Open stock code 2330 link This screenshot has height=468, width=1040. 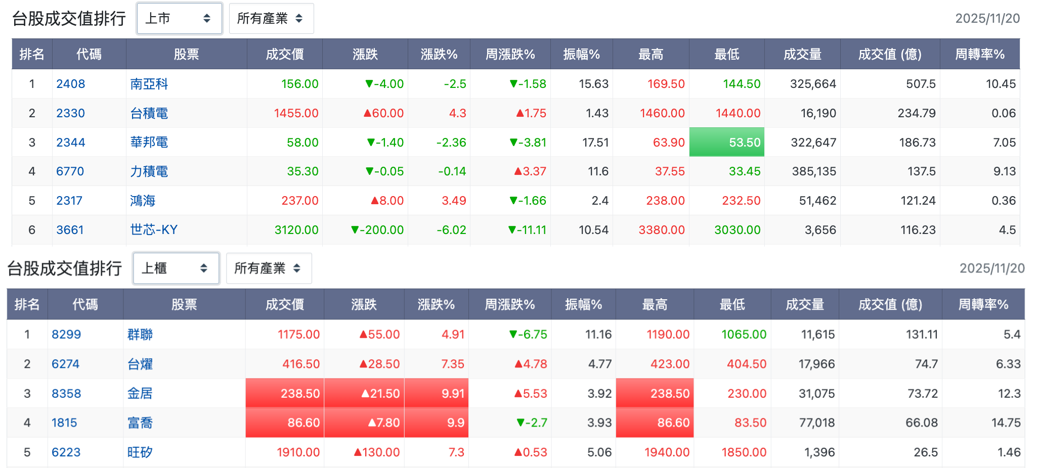pos(70,113)
